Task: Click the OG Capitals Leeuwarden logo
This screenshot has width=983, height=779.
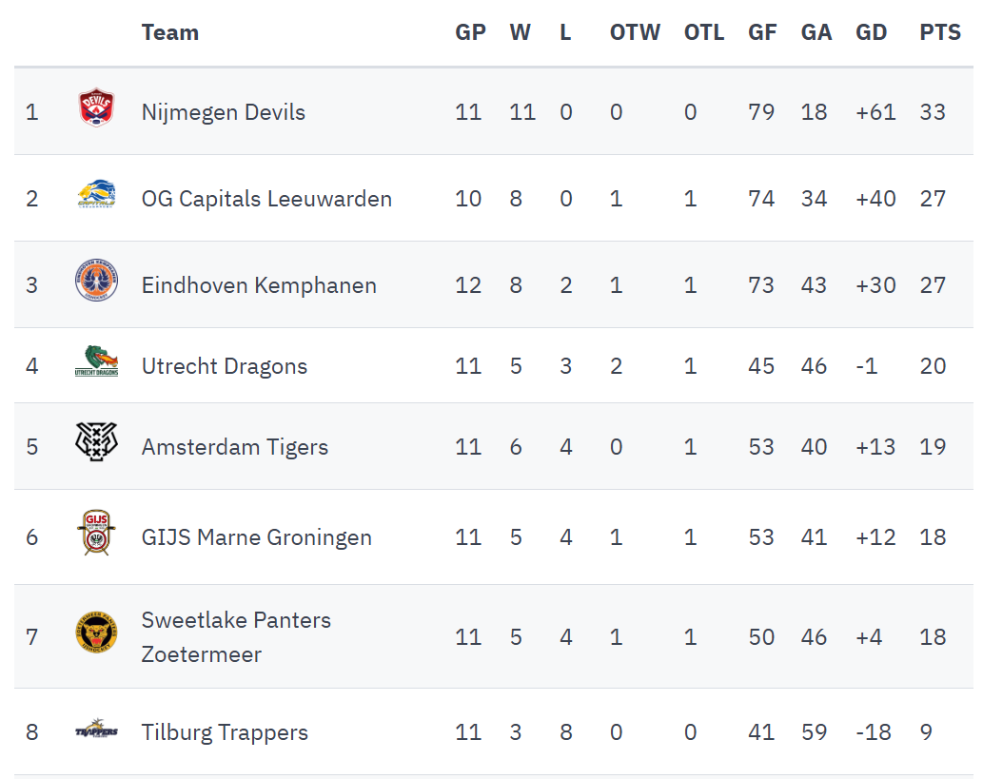Action: [96, 197]
